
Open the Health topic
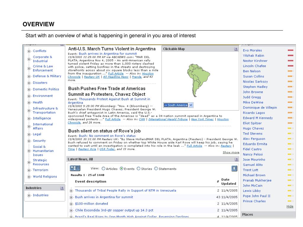(x=38, y=102)
